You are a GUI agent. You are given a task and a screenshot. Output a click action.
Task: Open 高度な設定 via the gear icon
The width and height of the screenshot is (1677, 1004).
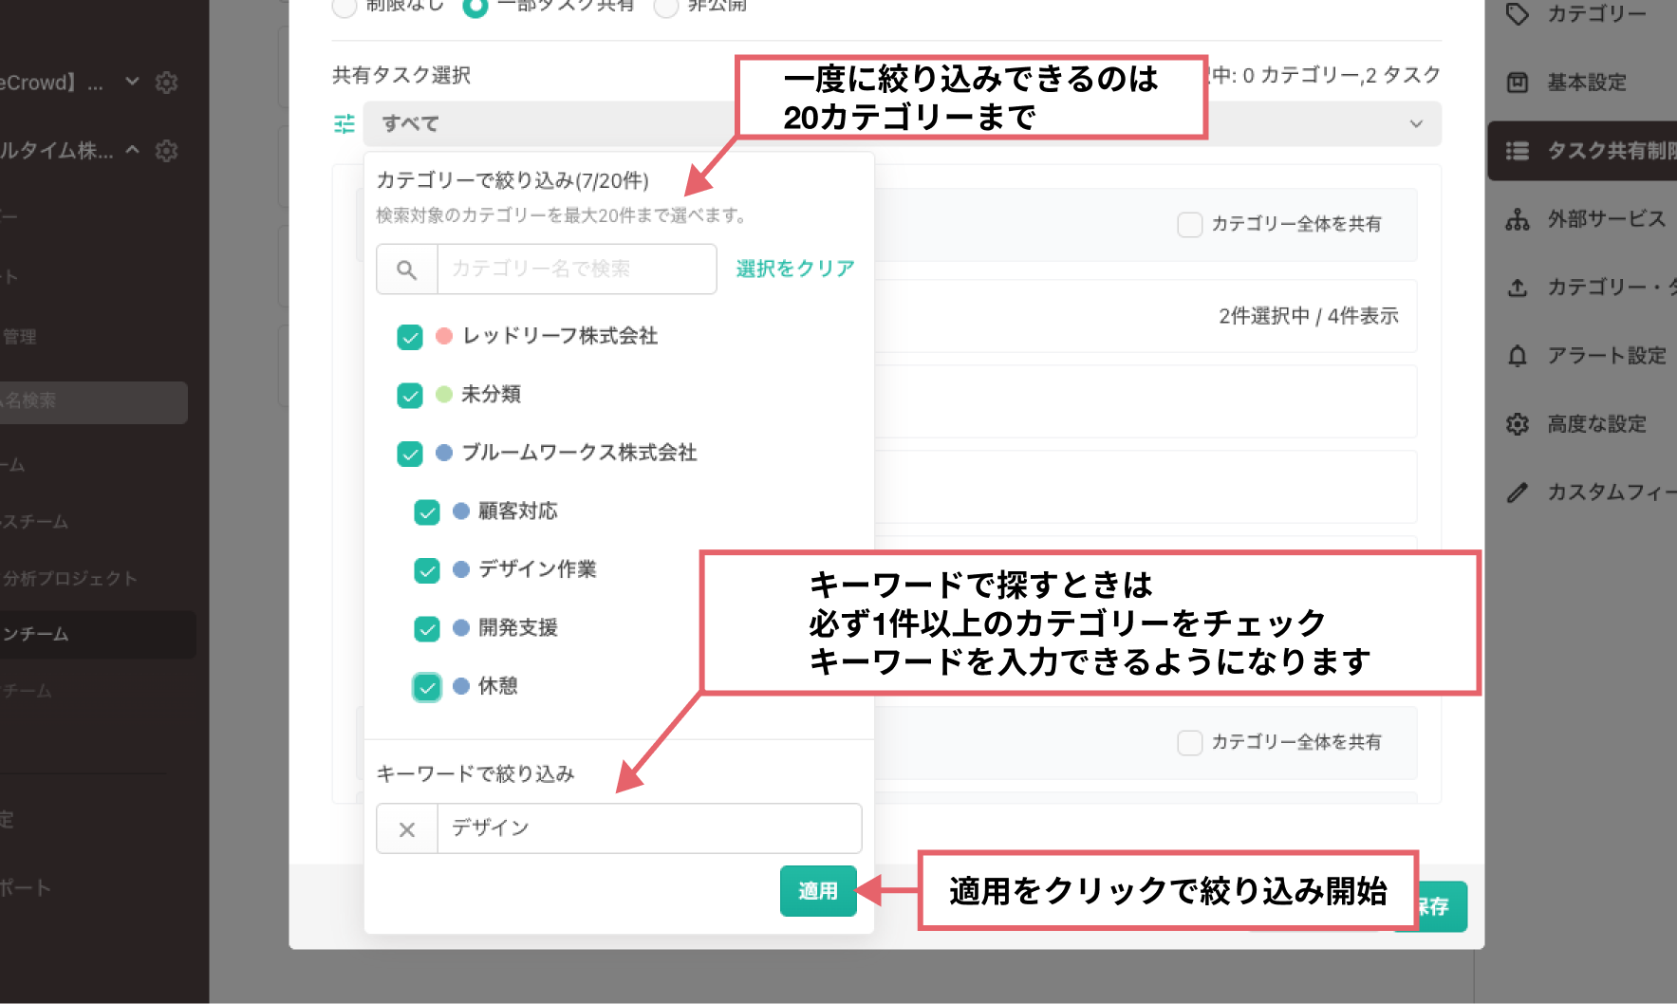(x=1518, y=424)
